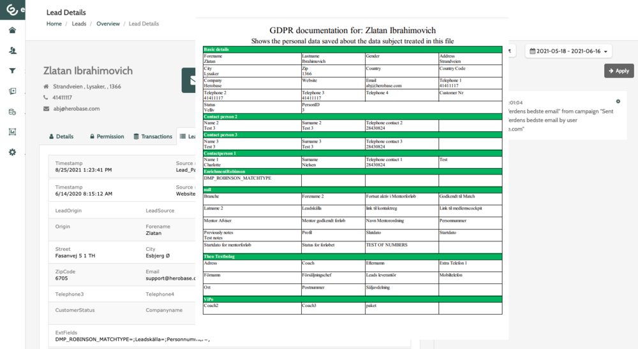Screen dimensions: 638x349
Task: Click the Email abj@herobase.com cell in document
Action: tap(401, 83)
